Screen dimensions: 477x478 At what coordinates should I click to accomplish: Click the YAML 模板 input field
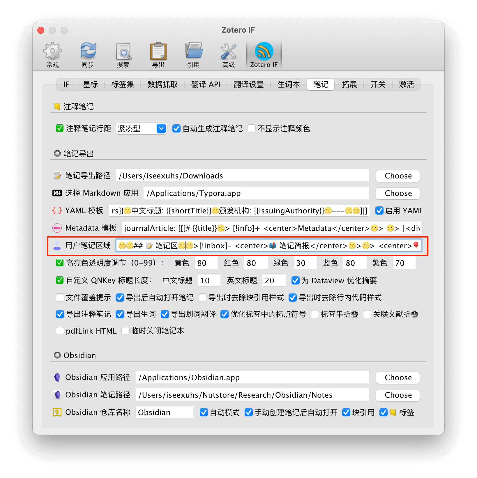tap(239, 210)
